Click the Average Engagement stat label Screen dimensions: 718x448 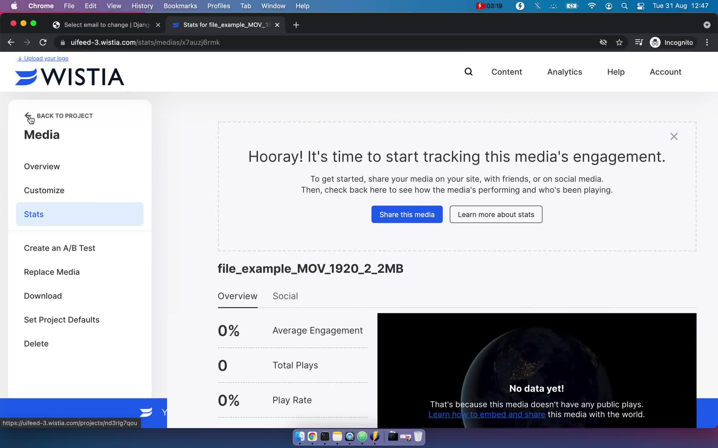click(x=317, y=330)
